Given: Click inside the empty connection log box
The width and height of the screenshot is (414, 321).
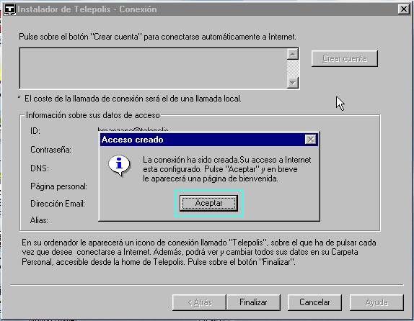Looking at the screenshot, I should tap(153, 68).
